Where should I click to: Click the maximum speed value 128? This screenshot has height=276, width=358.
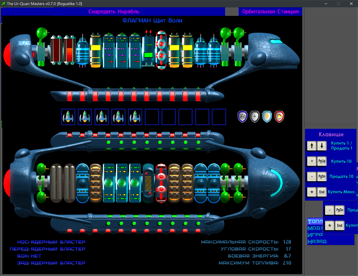pyautogui.click(x=287, y=242)
